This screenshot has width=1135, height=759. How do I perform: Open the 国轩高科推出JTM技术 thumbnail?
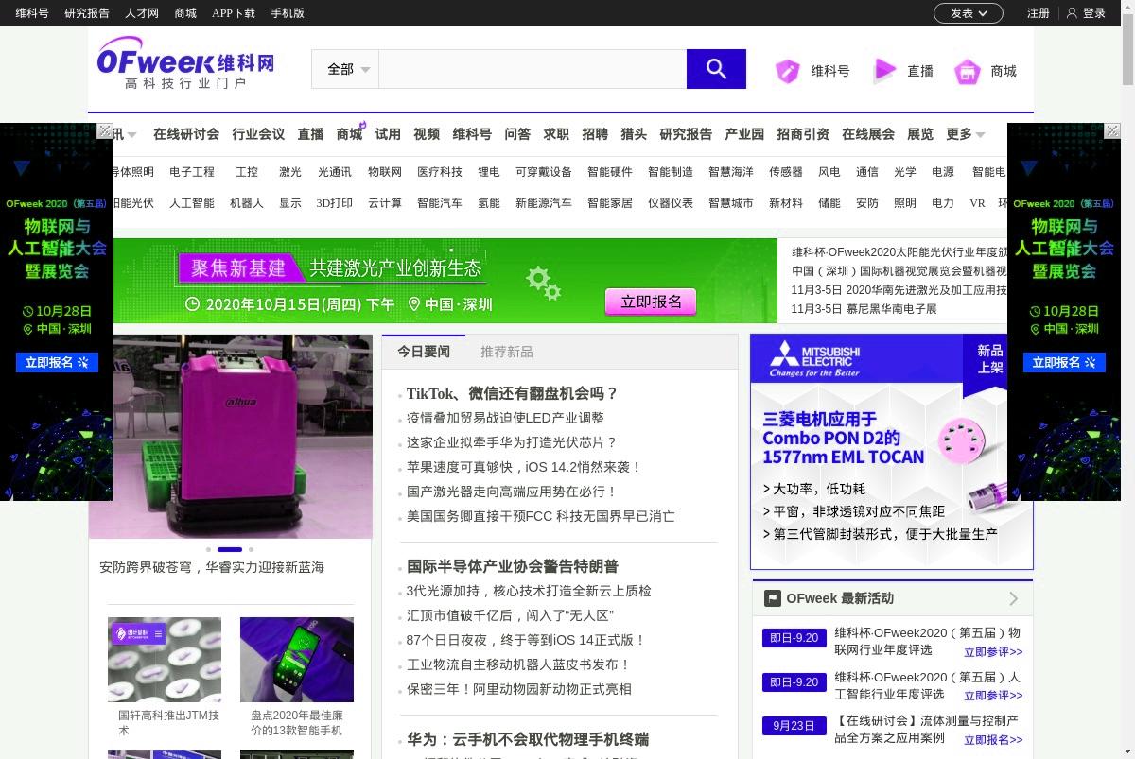click(165, 659)
